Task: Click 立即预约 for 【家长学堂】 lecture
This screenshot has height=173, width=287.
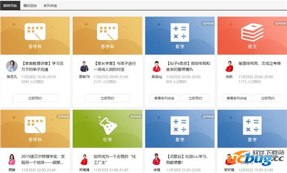Action: (107, 98)
